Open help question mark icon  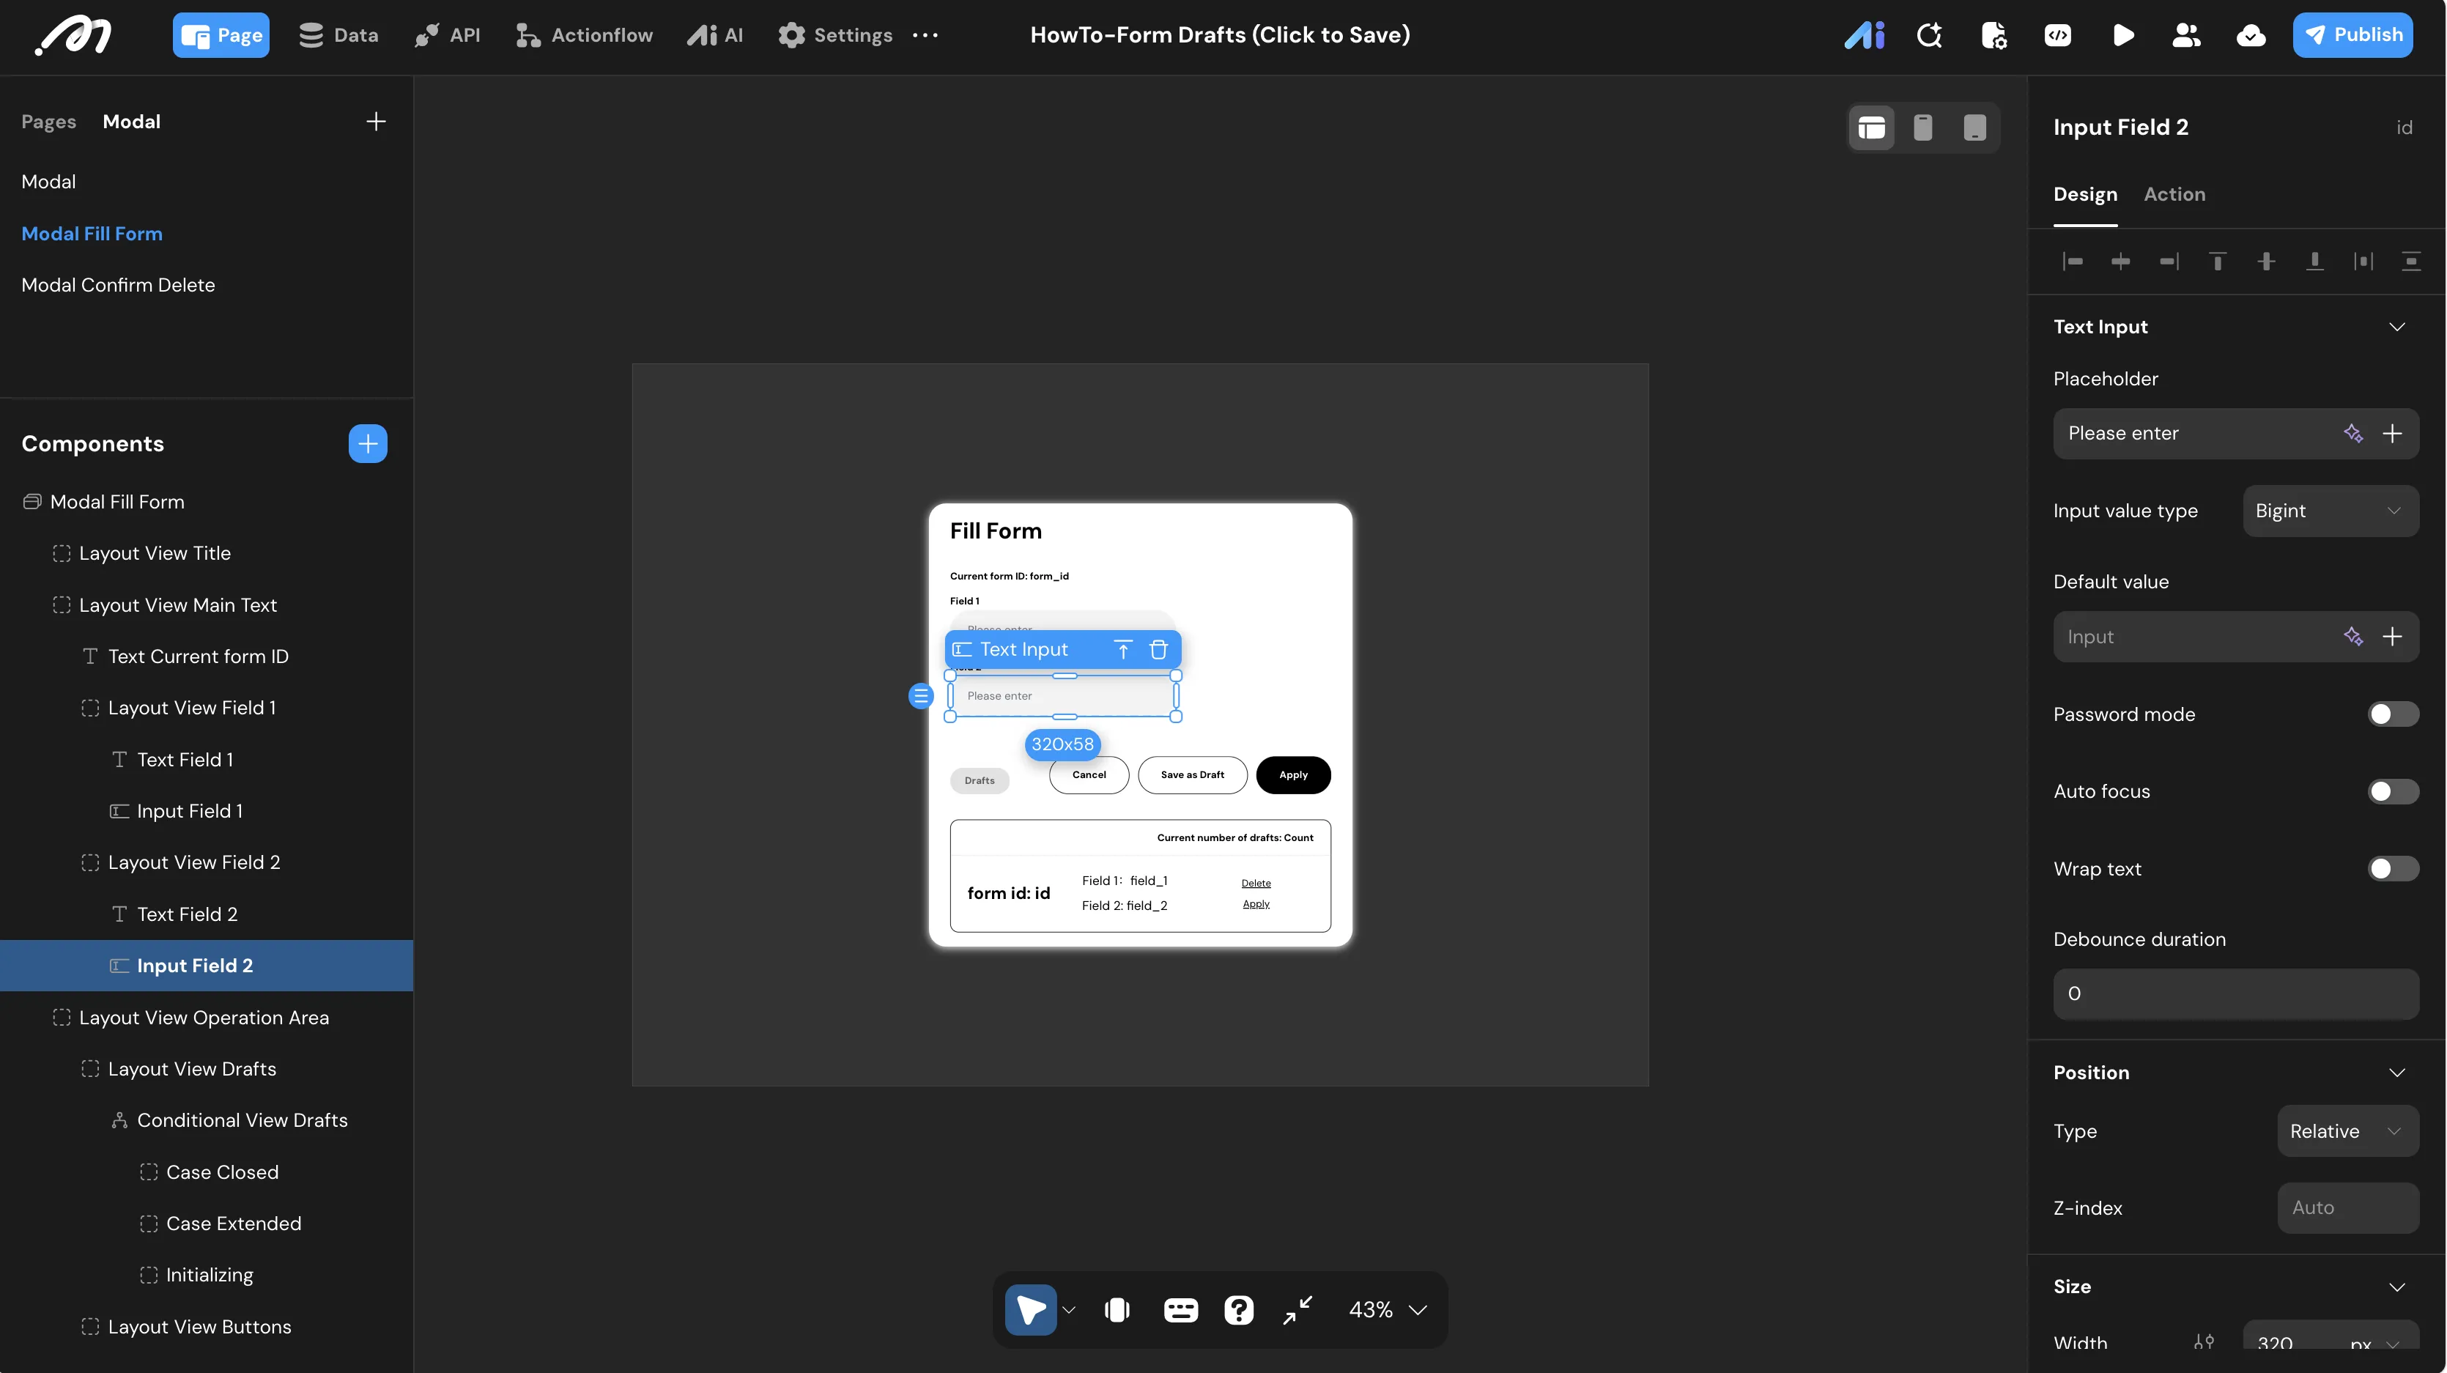1239,1310
